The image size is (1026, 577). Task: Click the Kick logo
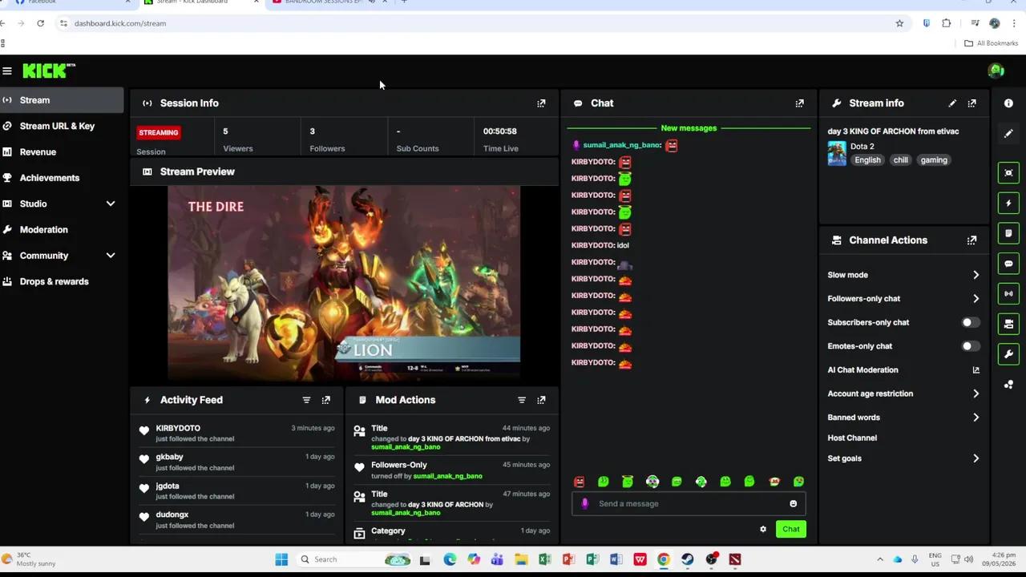point(49,71)
